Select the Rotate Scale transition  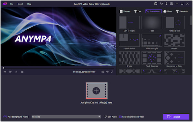point(174,23)
